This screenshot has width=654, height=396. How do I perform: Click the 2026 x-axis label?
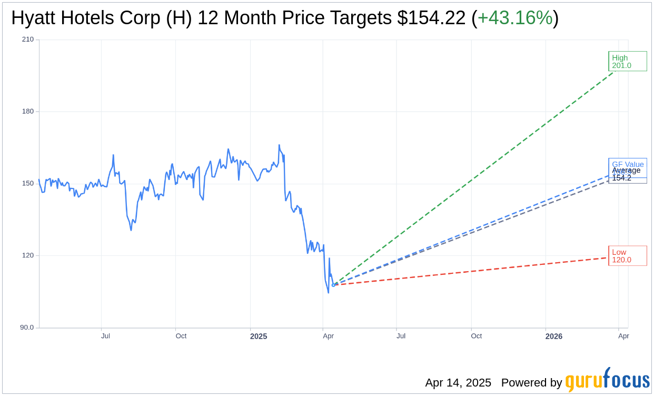(x=554, y=336)
